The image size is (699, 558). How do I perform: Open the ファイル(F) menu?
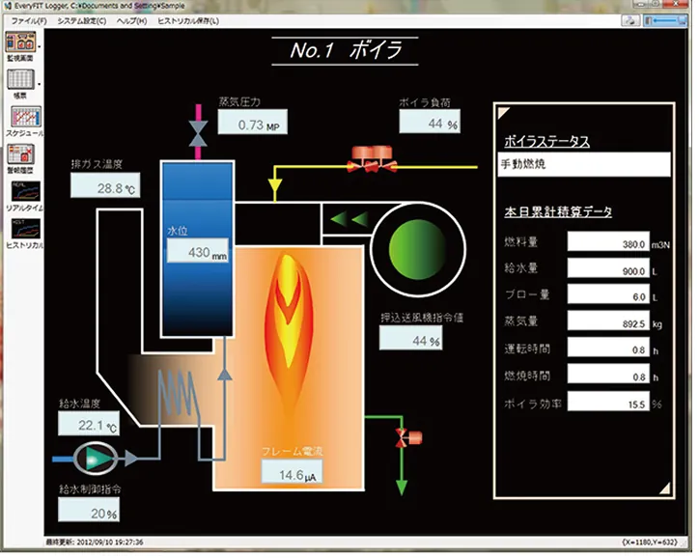pyautogui.click(x=29, y=21)
